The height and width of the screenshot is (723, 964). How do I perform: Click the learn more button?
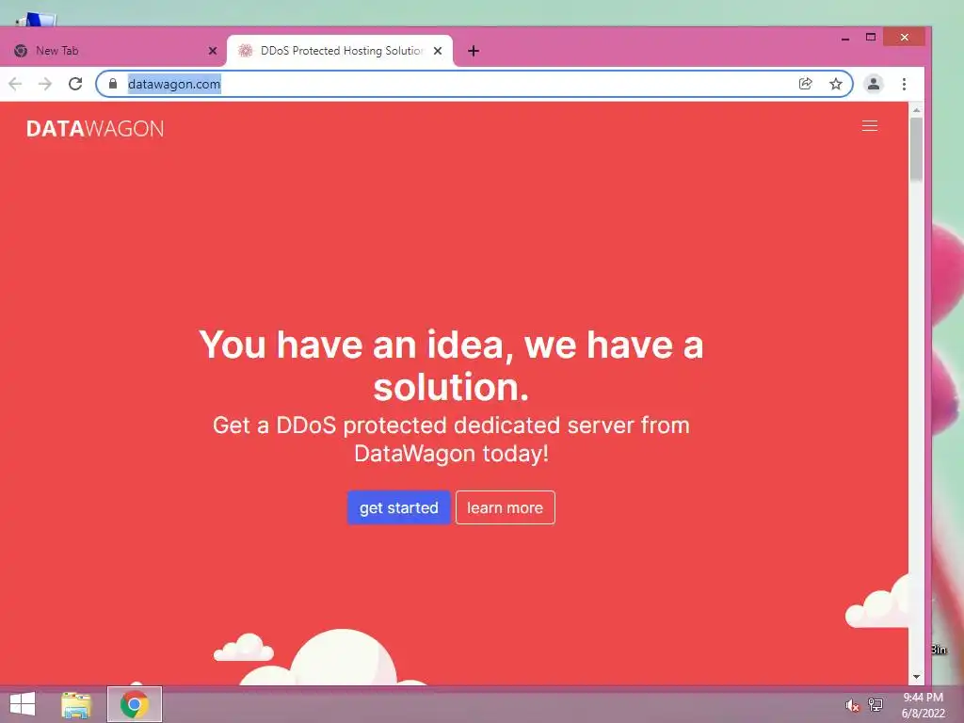coord(505,507)
